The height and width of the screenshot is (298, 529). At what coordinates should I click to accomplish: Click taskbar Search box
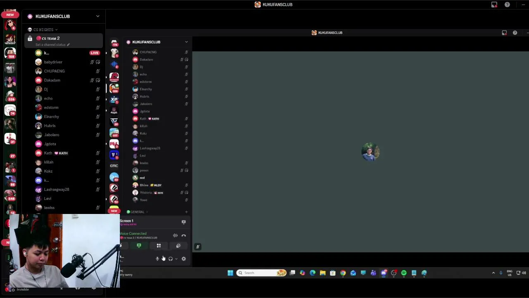click(x=261, y=273)
